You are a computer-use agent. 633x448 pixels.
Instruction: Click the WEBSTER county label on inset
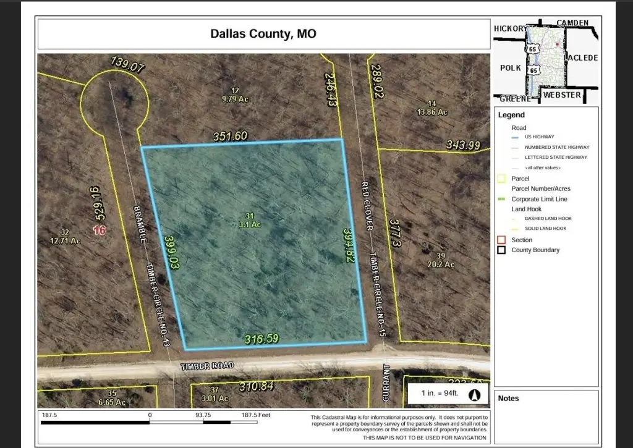coord(563,95)
